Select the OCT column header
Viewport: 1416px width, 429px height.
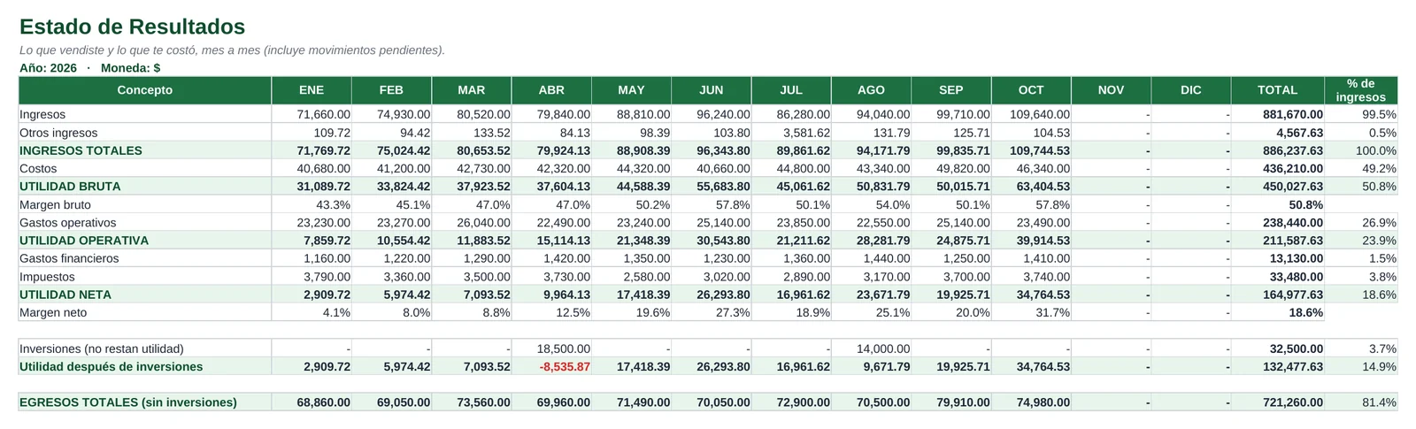[1031, 90]
